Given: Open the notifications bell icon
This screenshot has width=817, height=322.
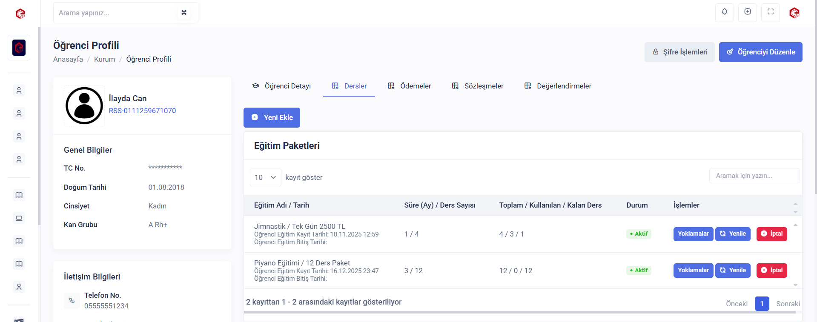Looking at the screenshot, I should pos(724,12).
